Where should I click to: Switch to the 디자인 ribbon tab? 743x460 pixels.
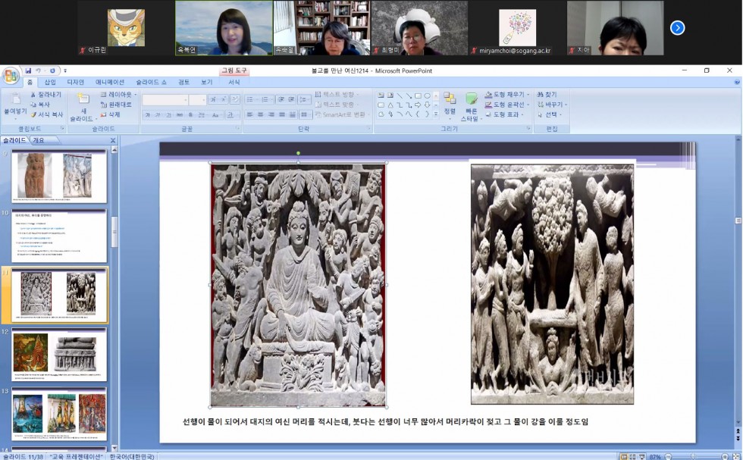pyautogui.click(x=75, y=82)
